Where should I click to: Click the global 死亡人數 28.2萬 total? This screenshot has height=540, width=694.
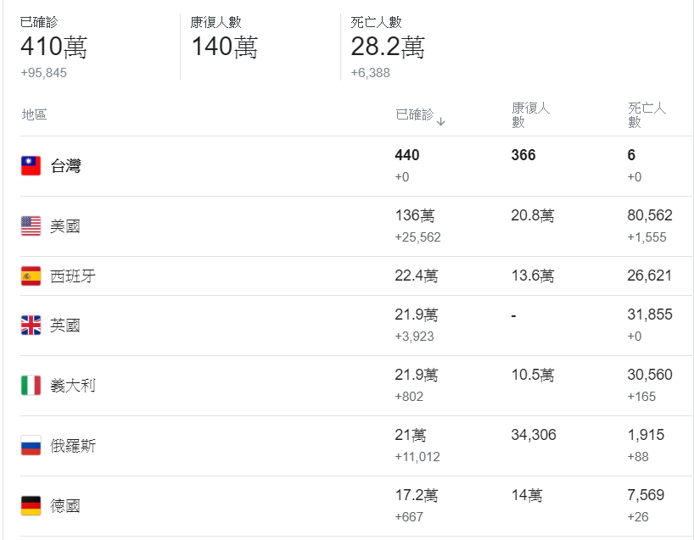(x=388, y=47)
